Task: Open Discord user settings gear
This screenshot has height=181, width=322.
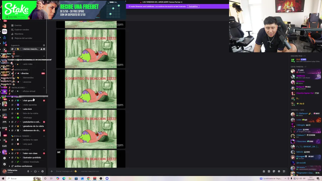Action: [43, 171]
